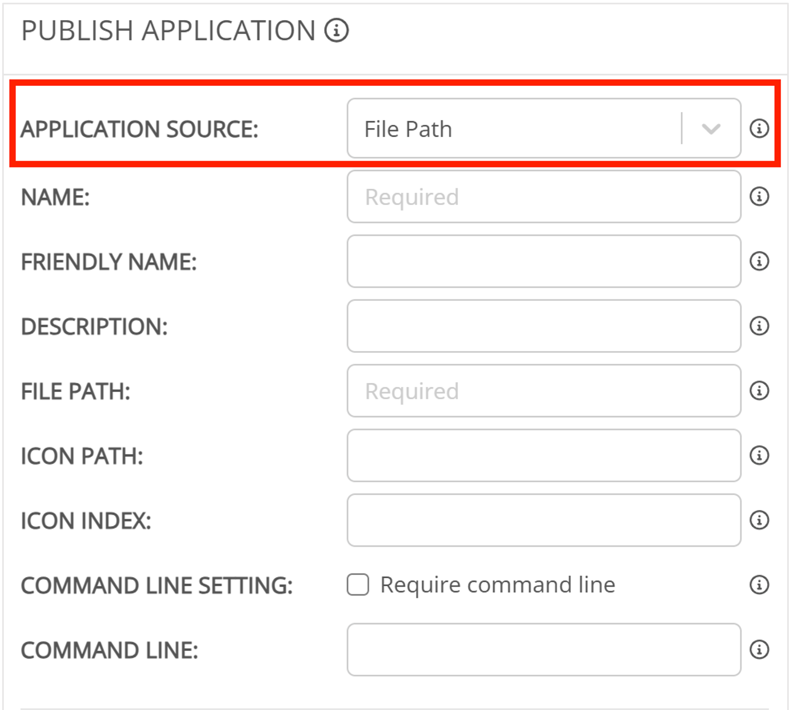Click the File Path row info icon
The image size is (791, 710).
point(759,390)
